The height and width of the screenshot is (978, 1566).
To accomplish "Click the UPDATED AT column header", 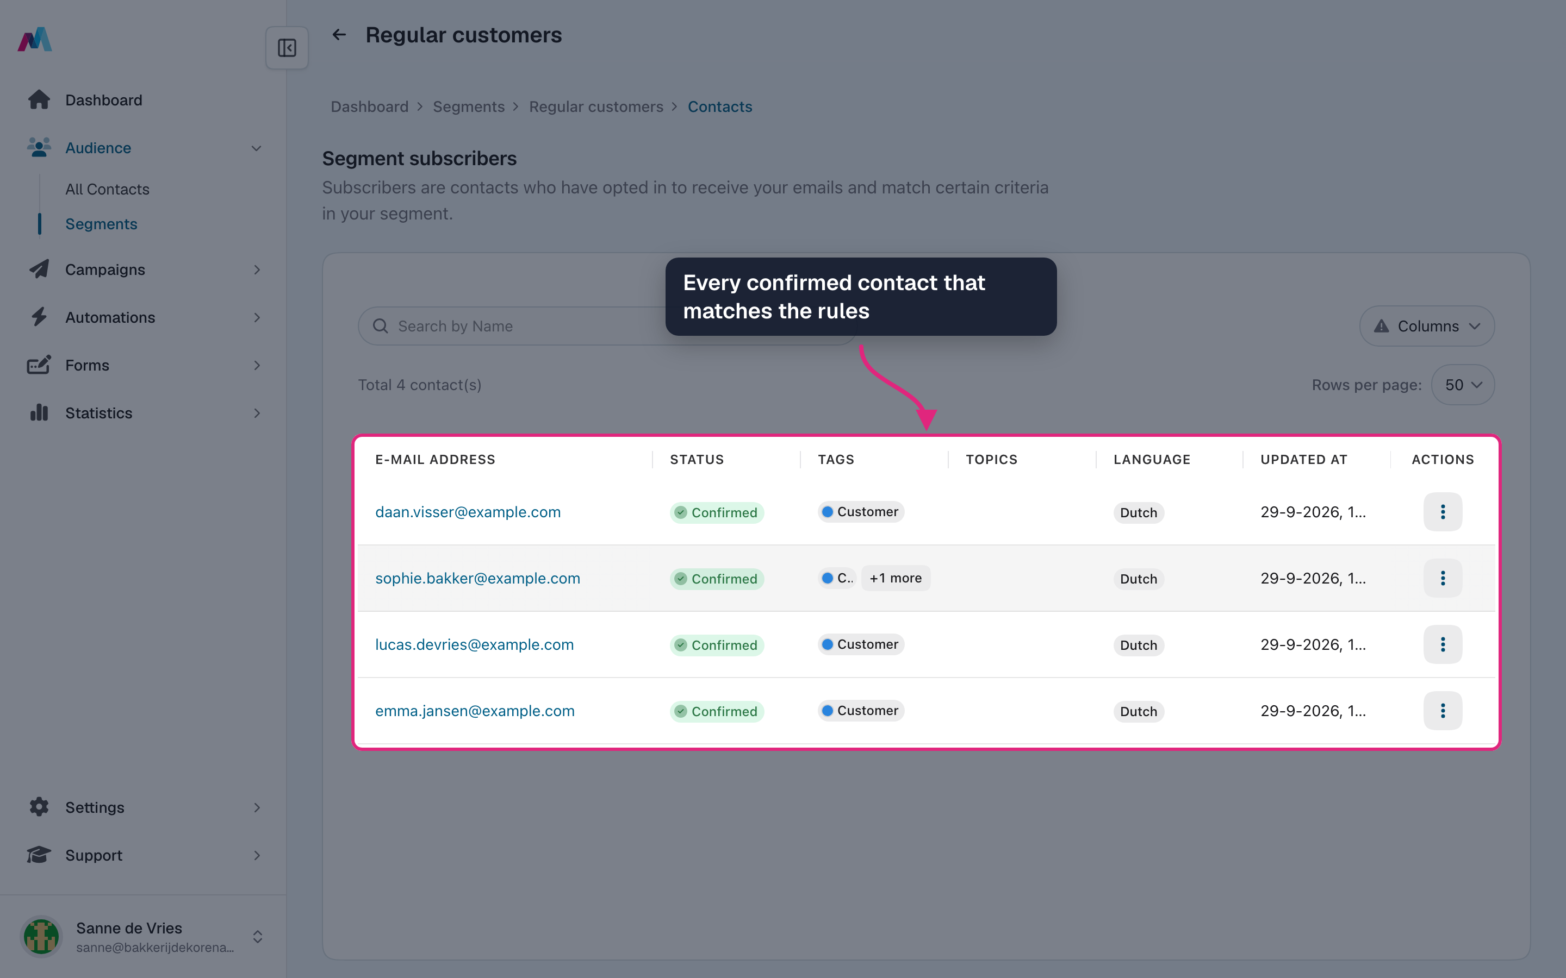I will 1304,459.
